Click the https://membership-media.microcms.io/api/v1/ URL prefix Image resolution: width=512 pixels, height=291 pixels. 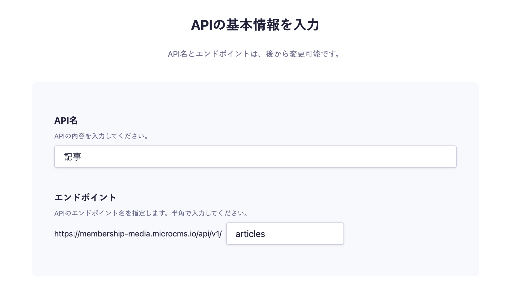(138, 234)
